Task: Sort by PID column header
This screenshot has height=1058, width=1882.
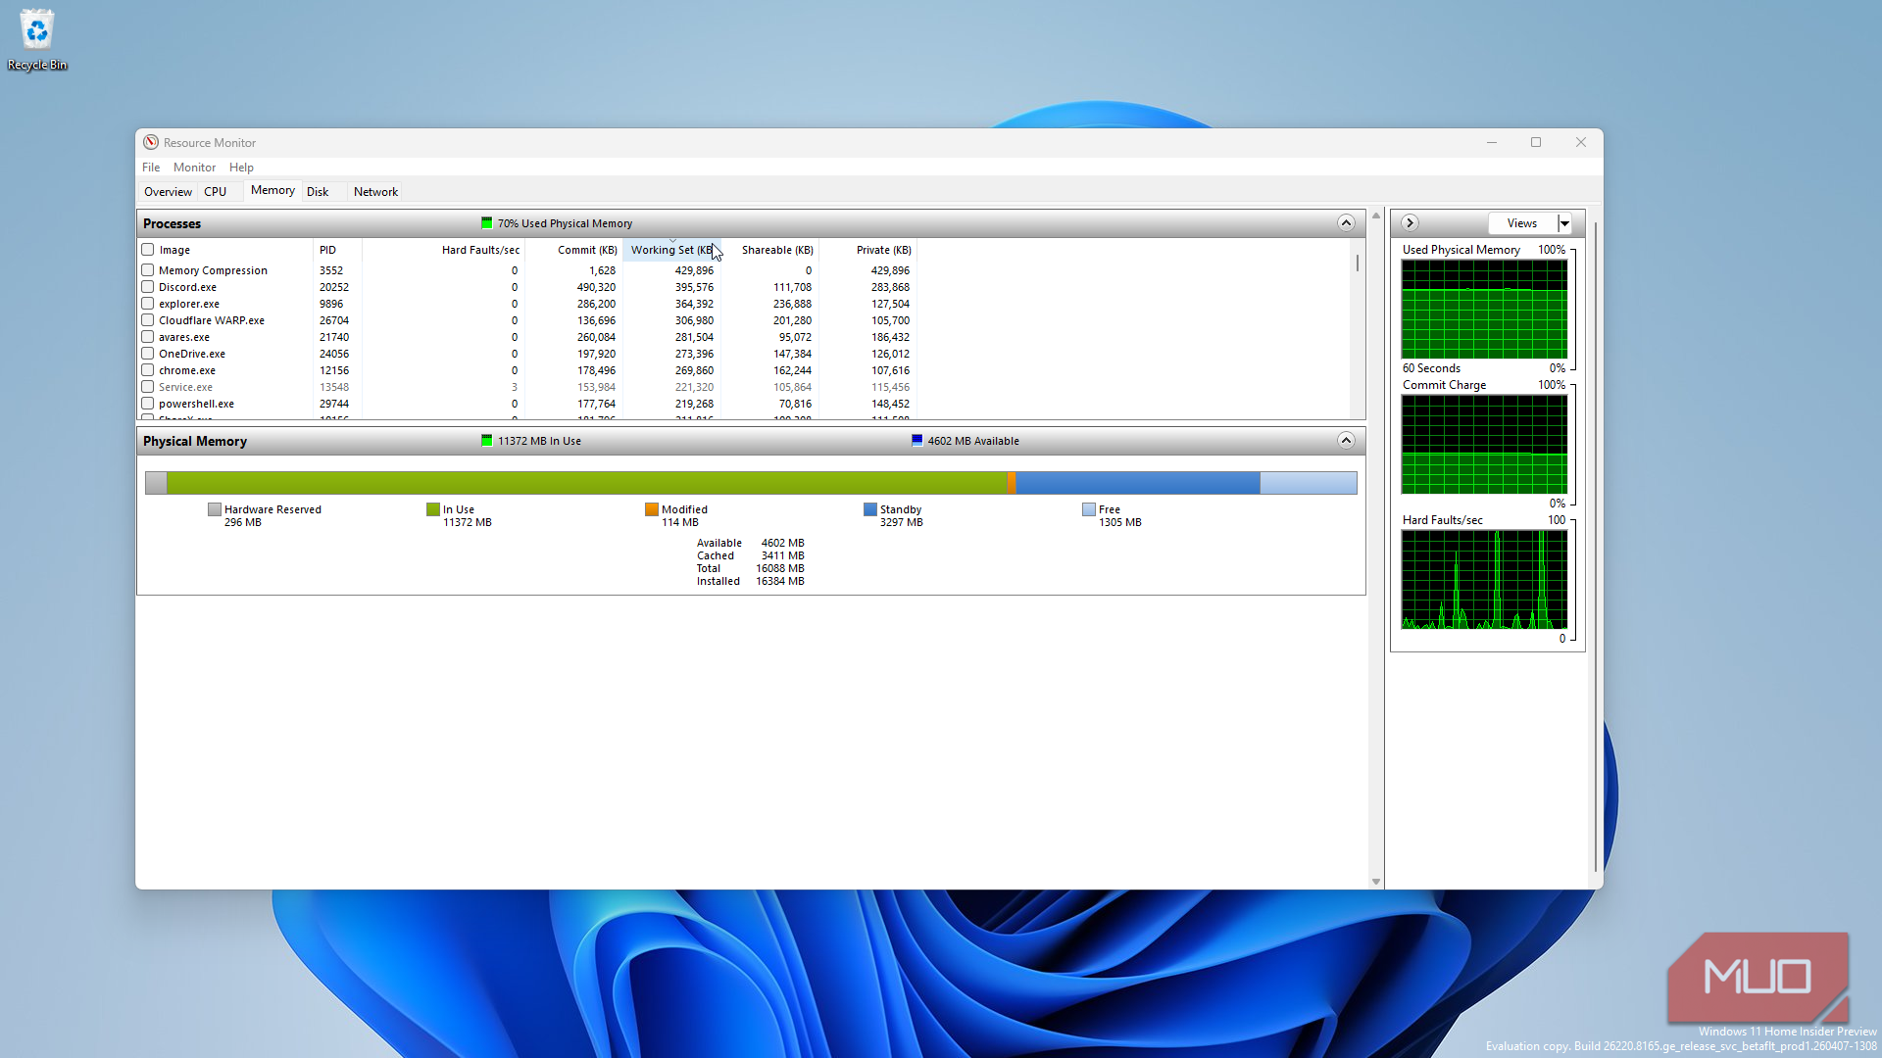Action: tap(337, 250)
